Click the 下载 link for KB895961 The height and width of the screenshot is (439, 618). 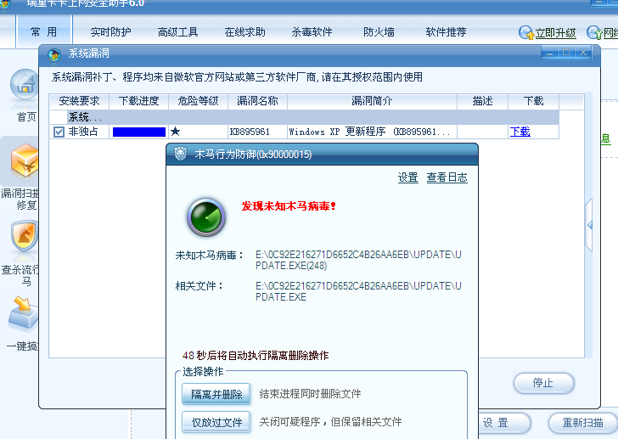(x=520, y=132)
